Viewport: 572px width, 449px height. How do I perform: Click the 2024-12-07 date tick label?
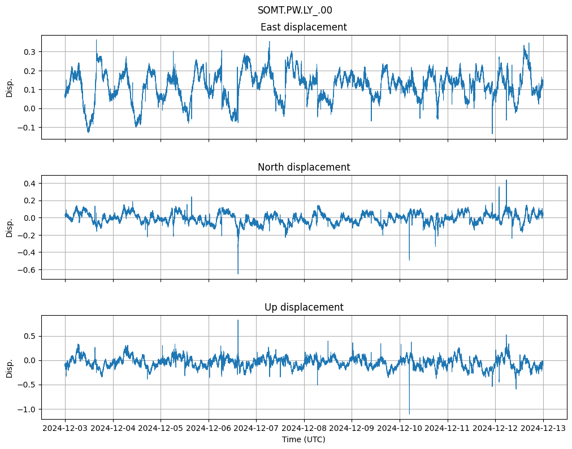pos(257,428)
